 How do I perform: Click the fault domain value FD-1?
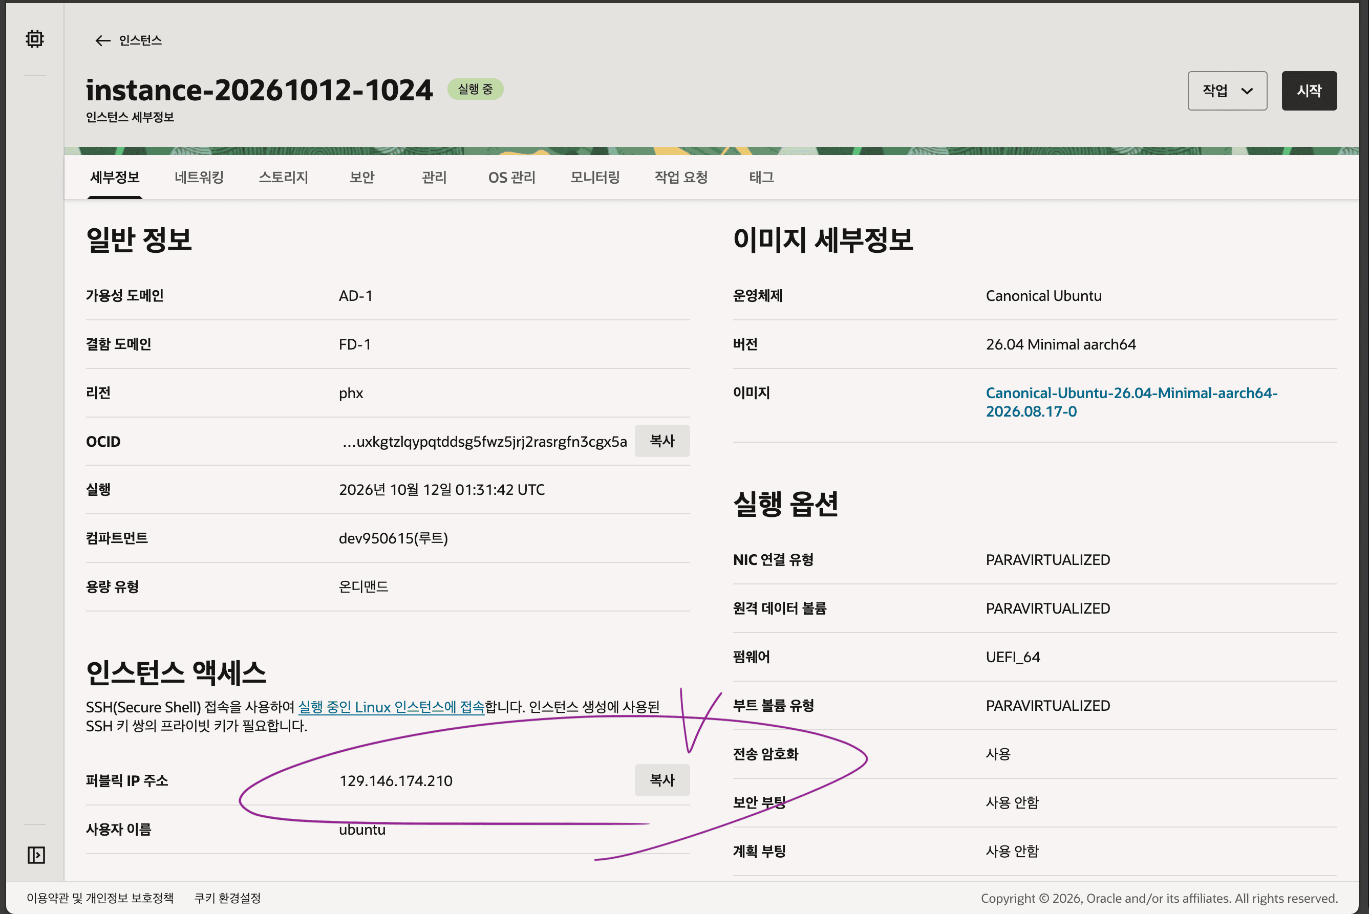coord(355,344)
